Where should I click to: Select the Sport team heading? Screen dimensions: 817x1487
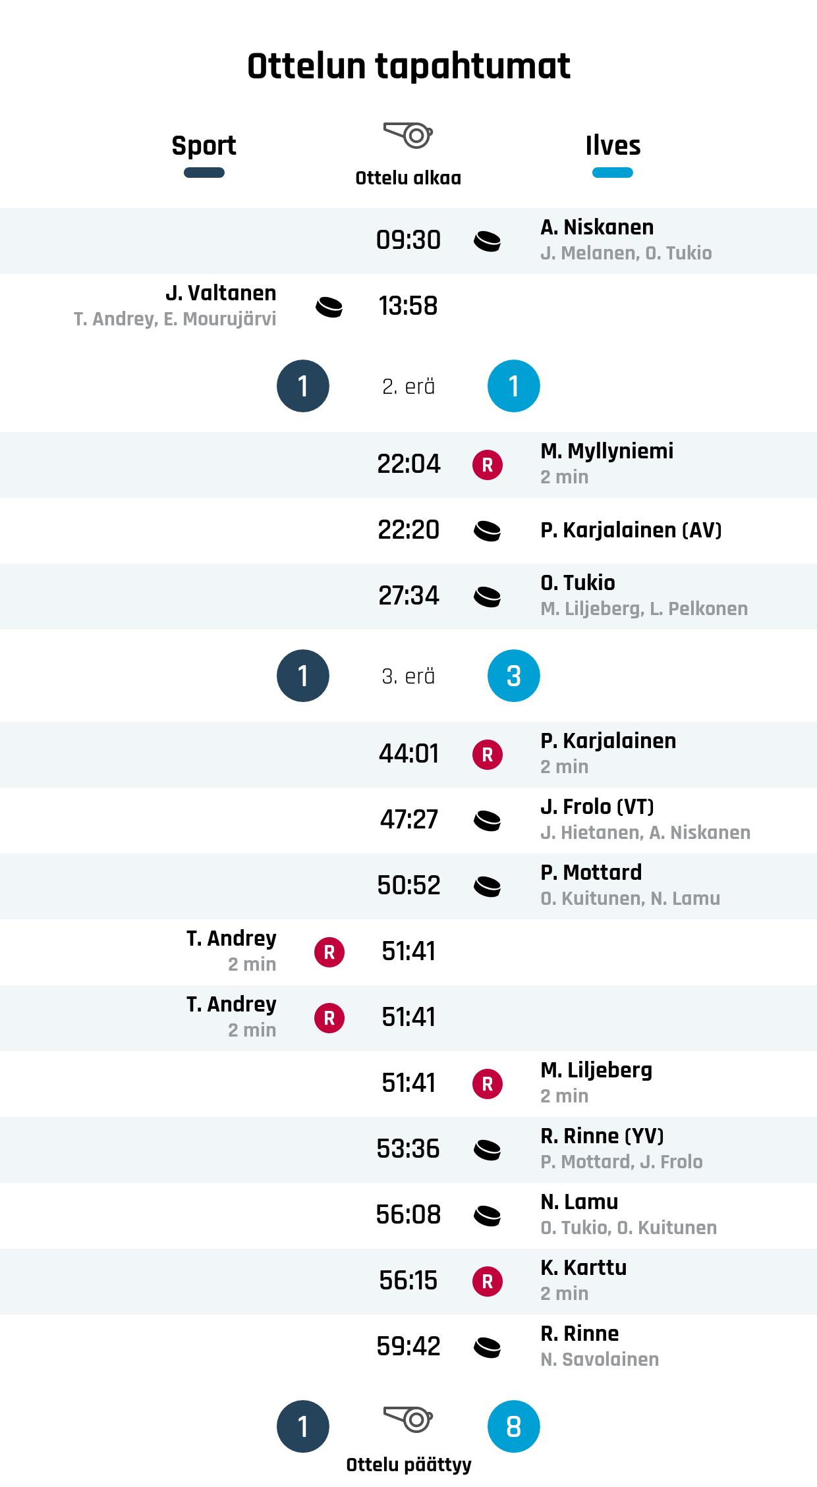(x=204, y=146)
